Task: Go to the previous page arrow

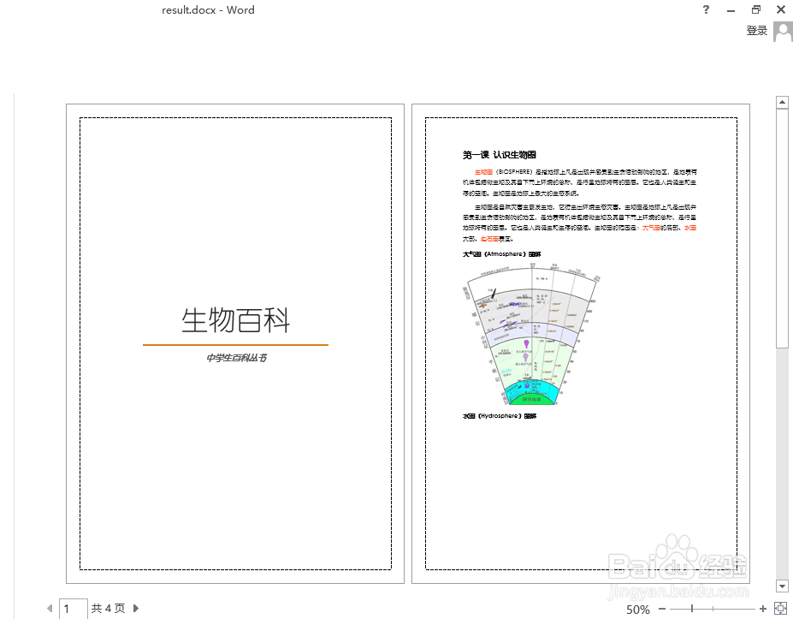Action: click(x=50, y=609)
